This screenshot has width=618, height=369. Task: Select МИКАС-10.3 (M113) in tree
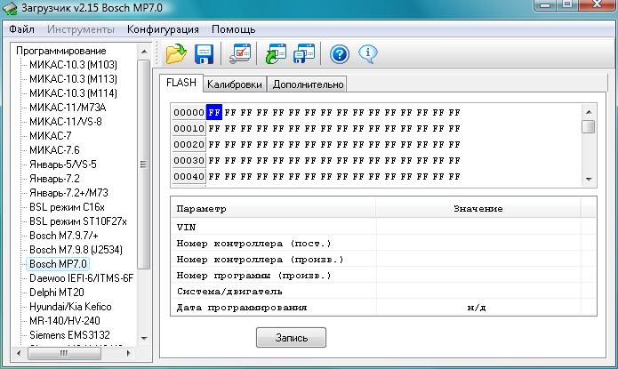(73, 79)
